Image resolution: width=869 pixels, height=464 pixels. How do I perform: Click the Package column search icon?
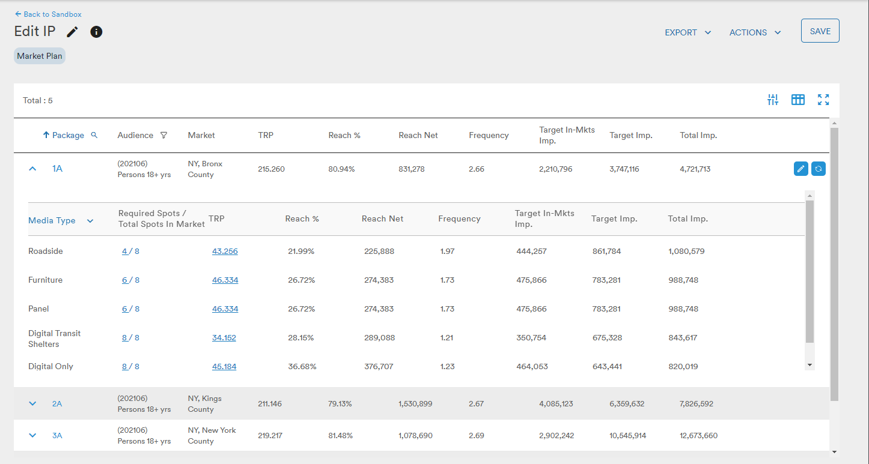pyautogui.click(x=94, y=135)
